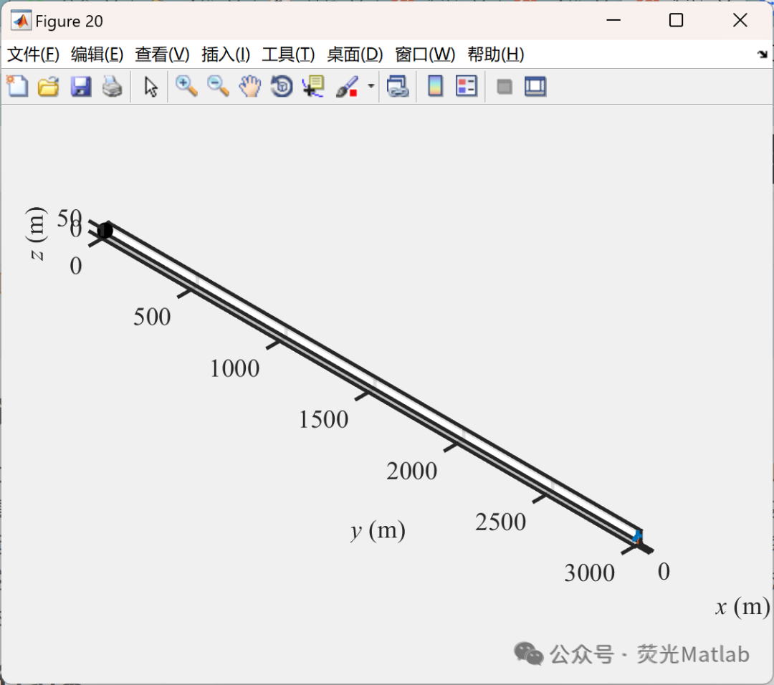Click the black marker at plot start
Screen dimensions: 774x685
coord(105,231)
